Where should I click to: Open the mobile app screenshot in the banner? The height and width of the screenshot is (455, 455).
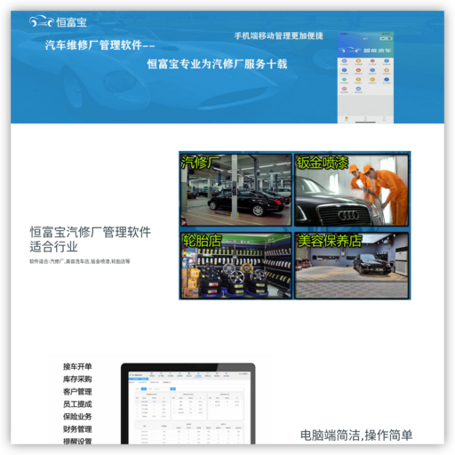click(365, 77)
